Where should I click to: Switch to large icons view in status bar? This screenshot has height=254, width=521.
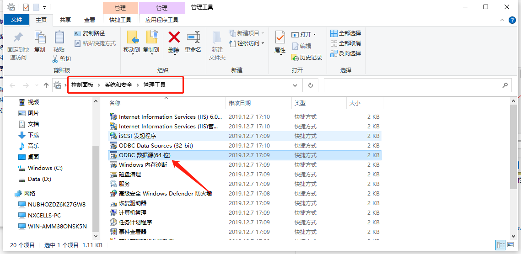pyautogui.click(x=510, y=245)
